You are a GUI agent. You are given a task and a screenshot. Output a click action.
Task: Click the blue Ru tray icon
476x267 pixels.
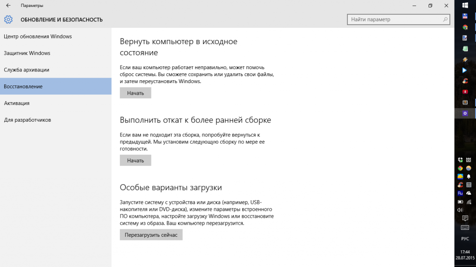click(460, 193)
